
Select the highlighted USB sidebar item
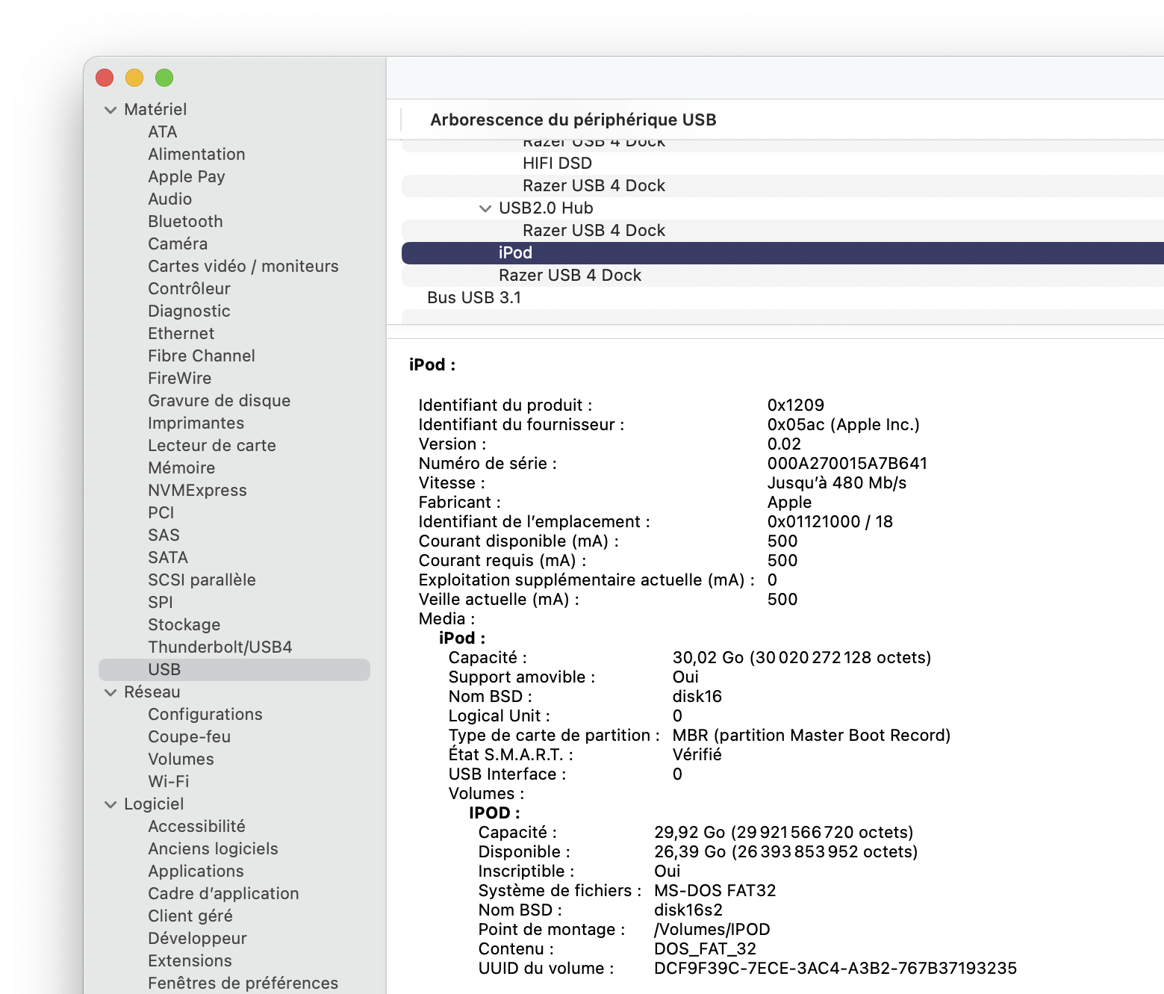[x=234, y=670]
